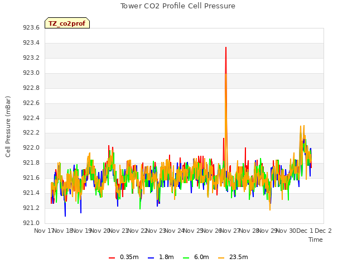Click the Cell Pressure (mBar) axis title
Image resolution: width=357 pixels, height=268 pixels.
point(8,127)
